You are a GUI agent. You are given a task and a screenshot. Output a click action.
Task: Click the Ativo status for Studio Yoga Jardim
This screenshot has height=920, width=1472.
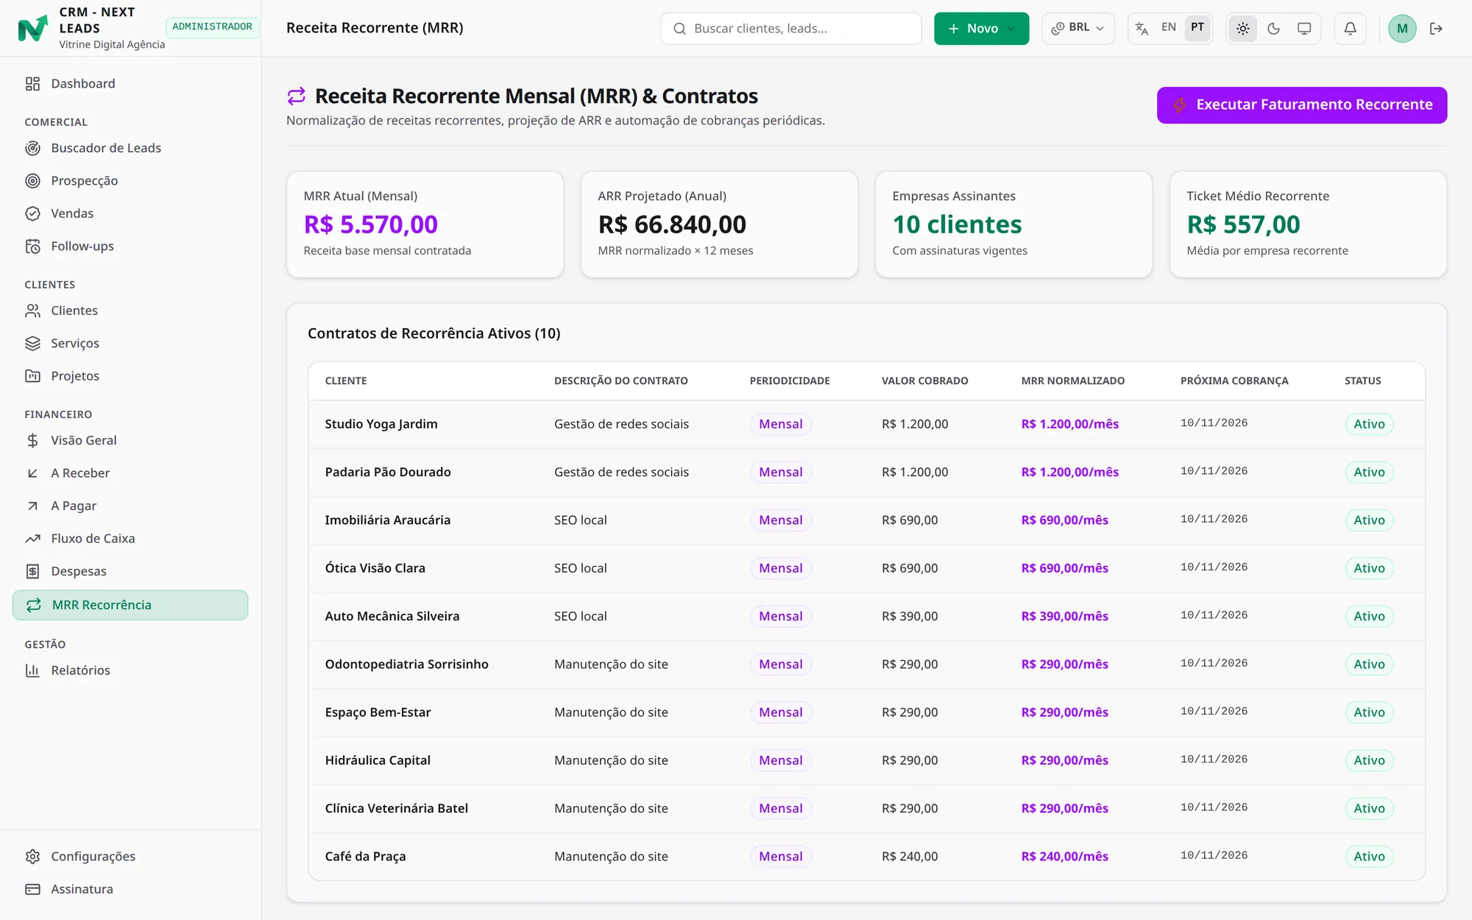pos(1369,424)
